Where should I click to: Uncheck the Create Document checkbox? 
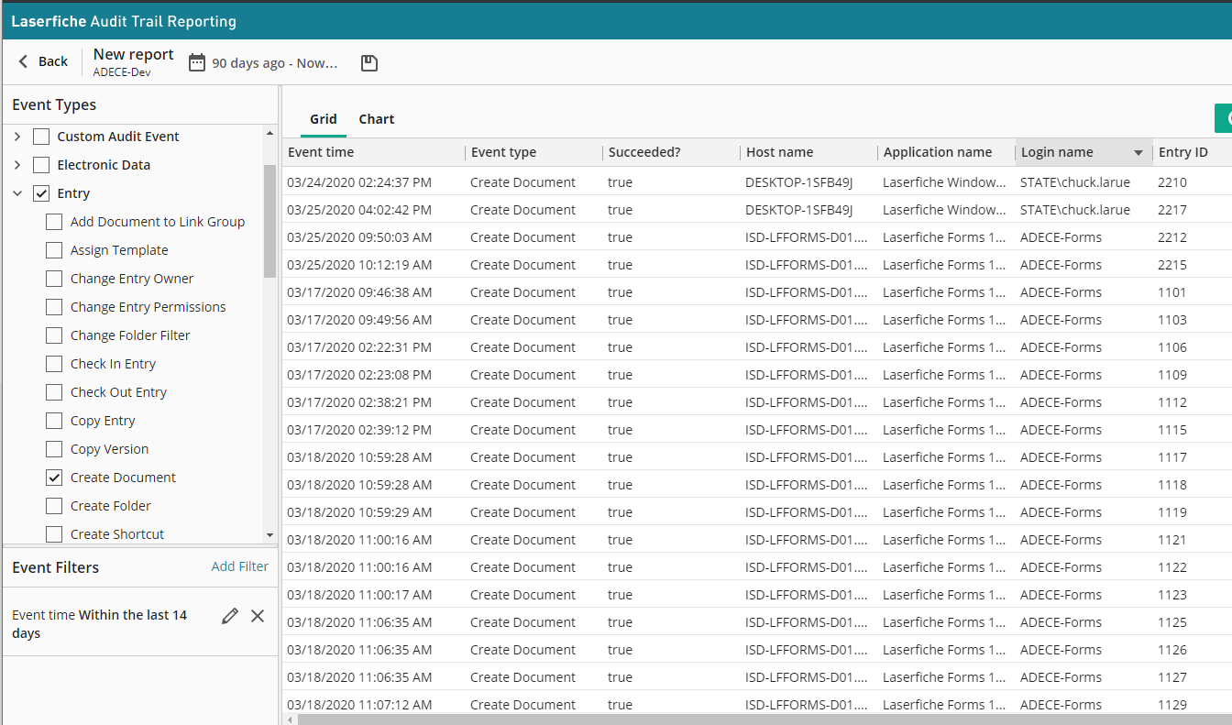(54, 478)
